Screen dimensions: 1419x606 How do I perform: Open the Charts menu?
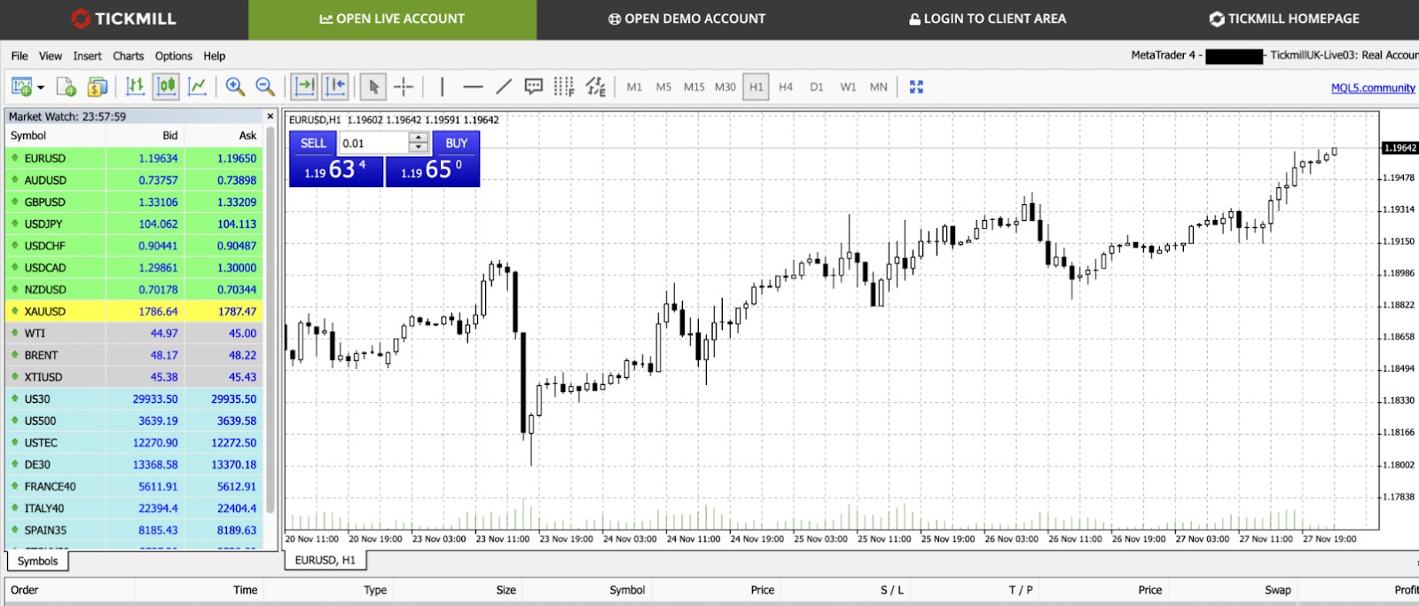tap(129, 56)
